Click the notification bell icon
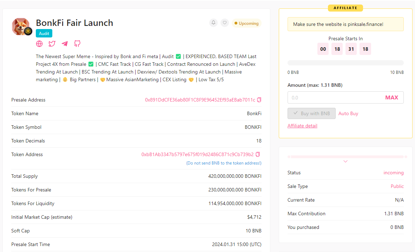415x252 pixels. [213, 23]
